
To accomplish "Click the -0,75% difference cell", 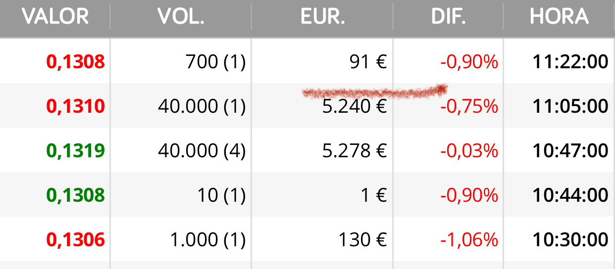I will click(469, 106).
